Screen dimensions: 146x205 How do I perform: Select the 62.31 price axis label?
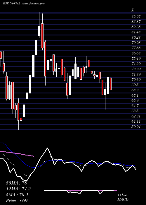[x=136, y=116]
